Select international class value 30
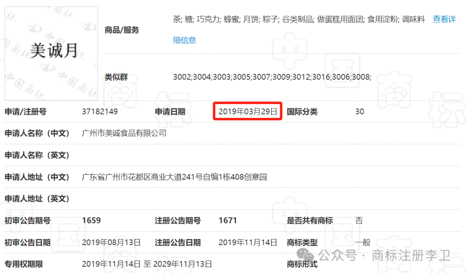 [359, 112]
